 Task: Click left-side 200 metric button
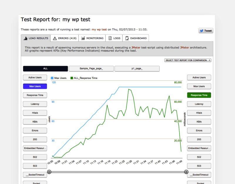tap(35, 139)
